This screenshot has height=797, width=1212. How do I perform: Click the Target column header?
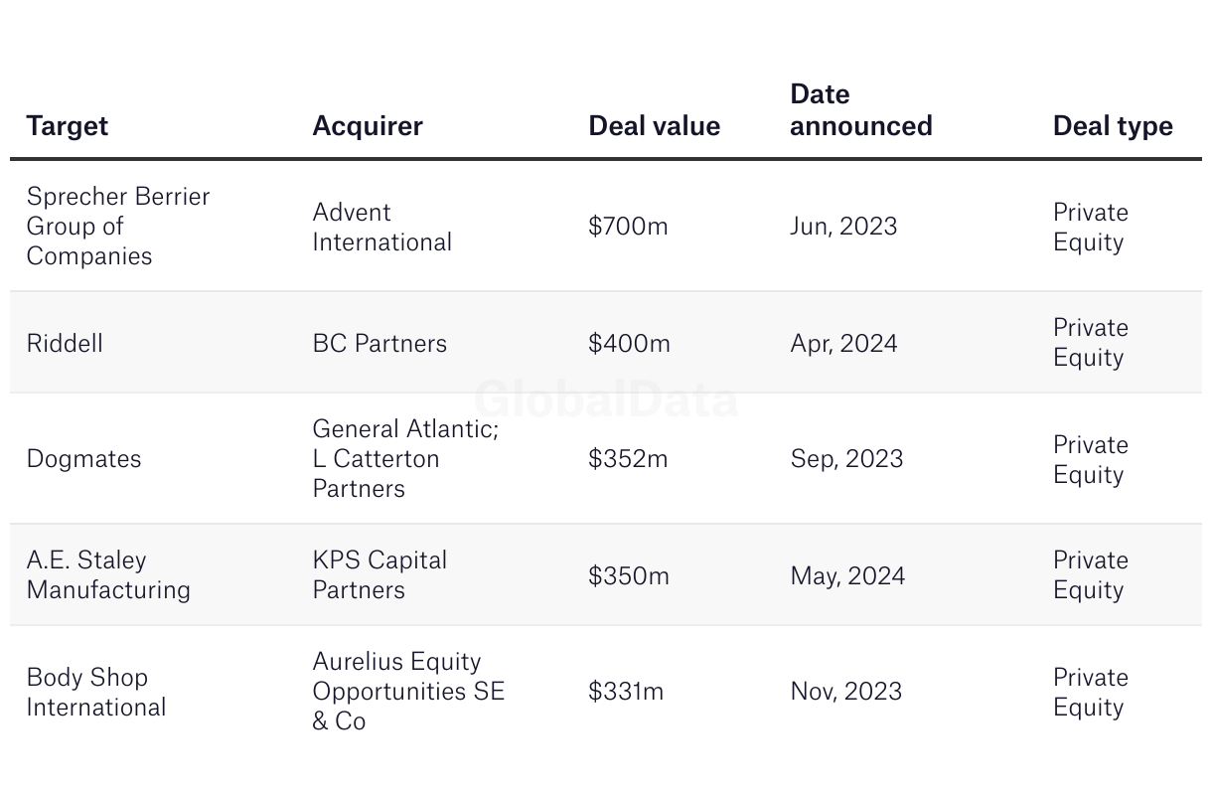[x=68, y=126]
